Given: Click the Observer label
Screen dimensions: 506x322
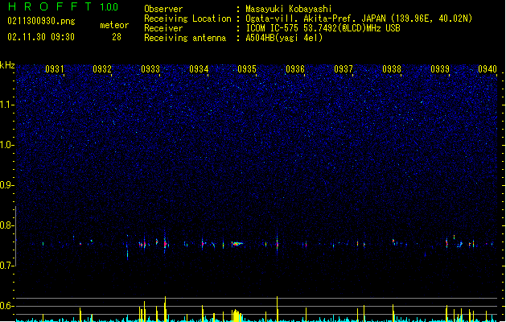Looking at the screenshot, I should point(163,9).
